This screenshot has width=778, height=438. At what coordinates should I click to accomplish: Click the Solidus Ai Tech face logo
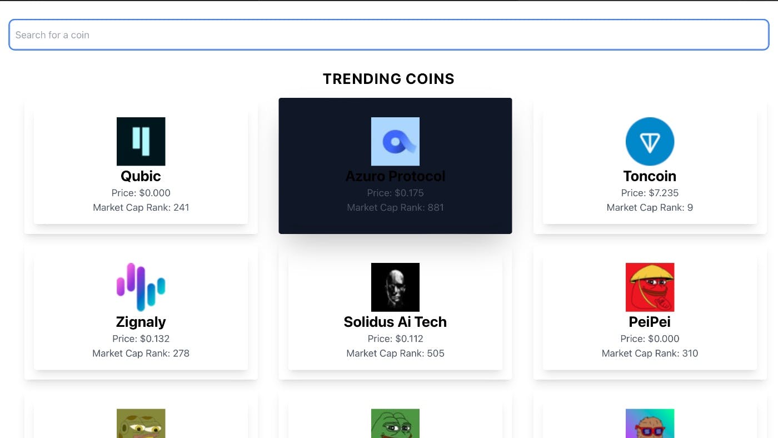coord(395,287)
